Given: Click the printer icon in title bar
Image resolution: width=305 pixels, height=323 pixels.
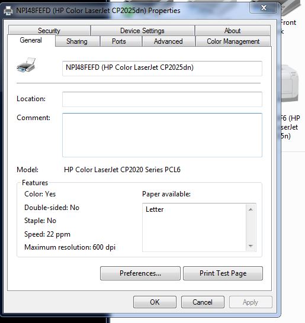Looking at the screenshot, I should 8,11.
